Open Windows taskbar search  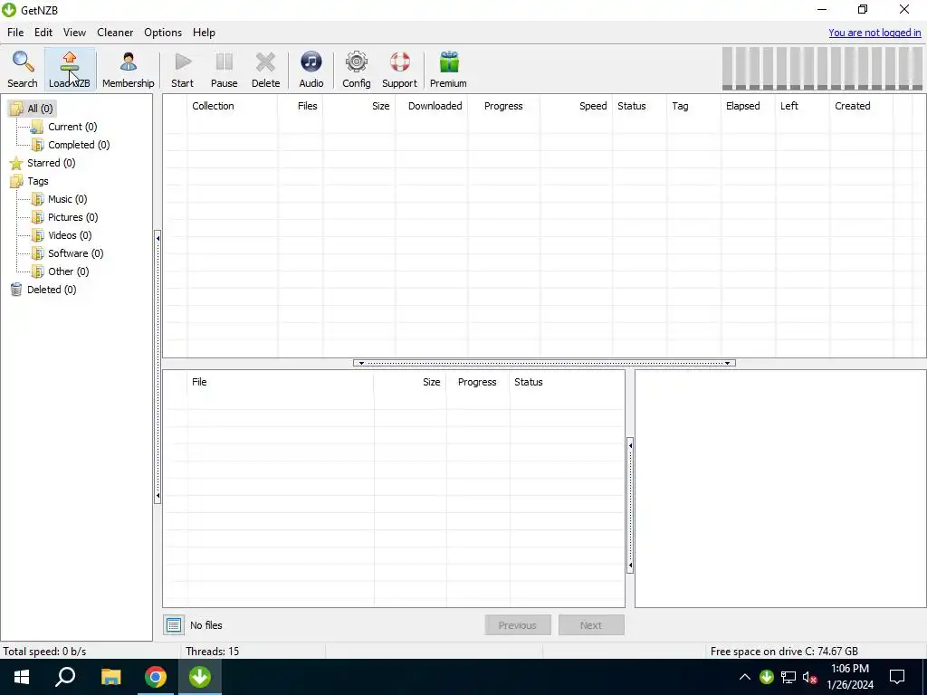(x=65, y=677)
